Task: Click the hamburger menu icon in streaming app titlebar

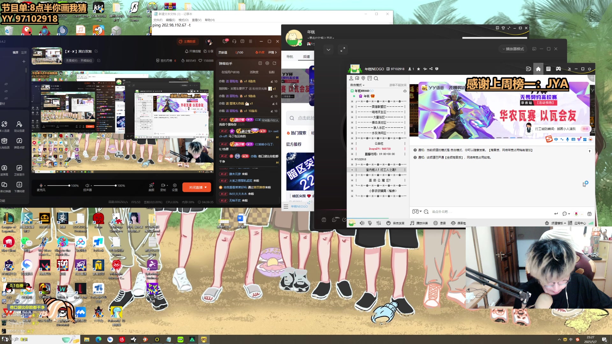Action: tap(251, 41)
